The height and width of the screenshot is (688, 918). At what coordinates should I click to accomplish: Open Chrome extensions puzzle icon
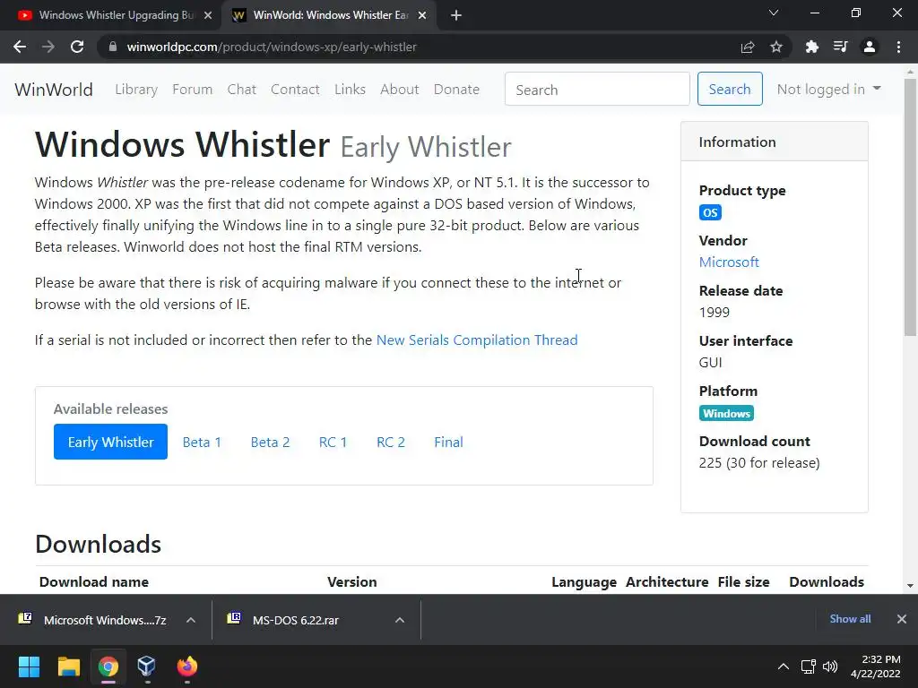pyautogui.click(x=811, y=47)
